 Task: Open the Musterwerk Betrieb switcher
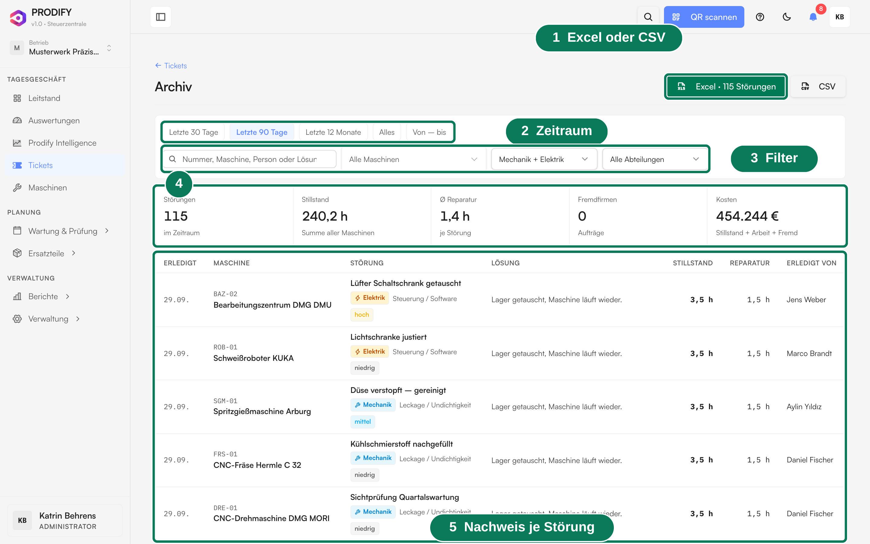pos(61,48)
